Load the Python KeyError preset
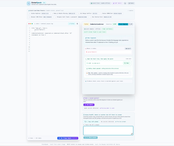174x146 pixels. (x=39, y=14)
